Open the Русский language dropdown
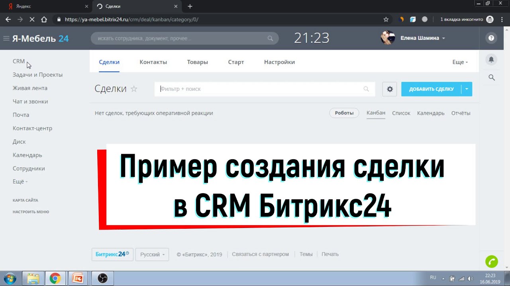Screen dimensions: 510x286 (x=152, y=254)
